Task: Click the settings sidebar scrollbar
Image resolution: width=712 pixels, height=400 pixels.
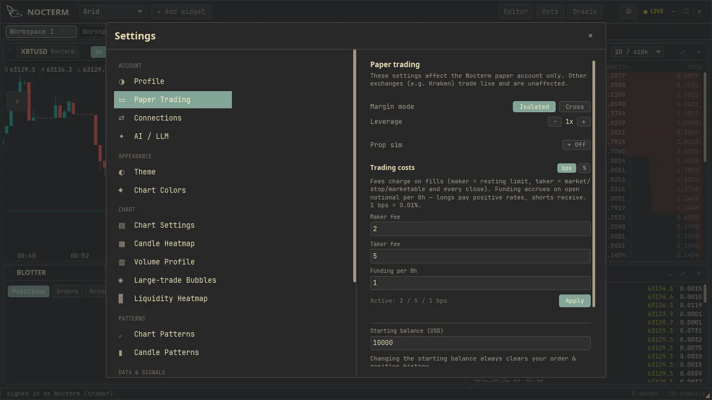Action: (x=354, y=166)
